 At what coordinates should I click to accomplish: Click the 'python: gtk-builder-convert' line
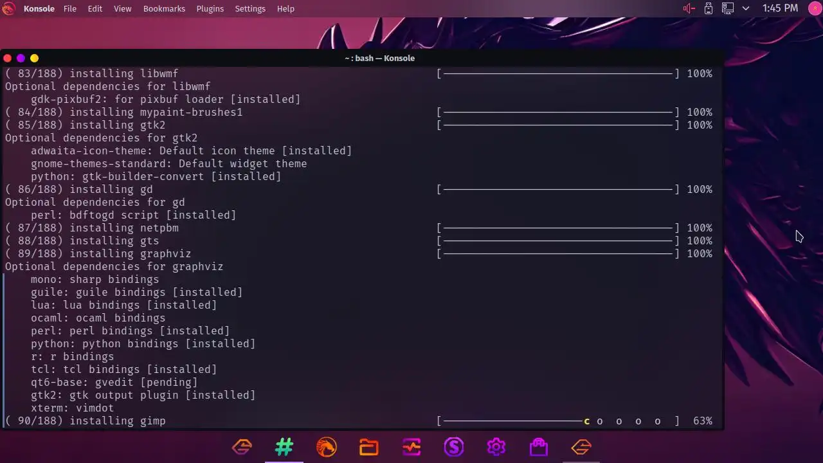coord(156,176)
